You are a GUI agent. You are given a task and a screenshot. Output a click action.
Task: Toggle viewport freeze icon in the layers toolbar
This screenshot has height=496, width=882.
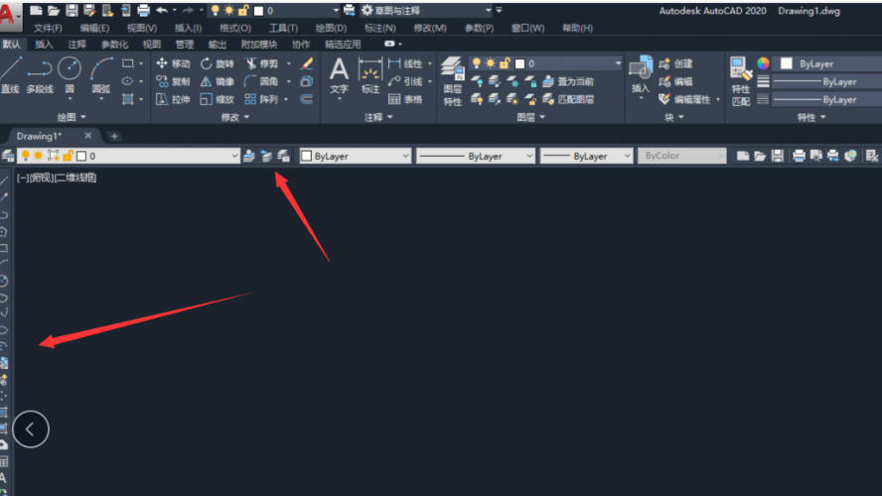[54, 156]
